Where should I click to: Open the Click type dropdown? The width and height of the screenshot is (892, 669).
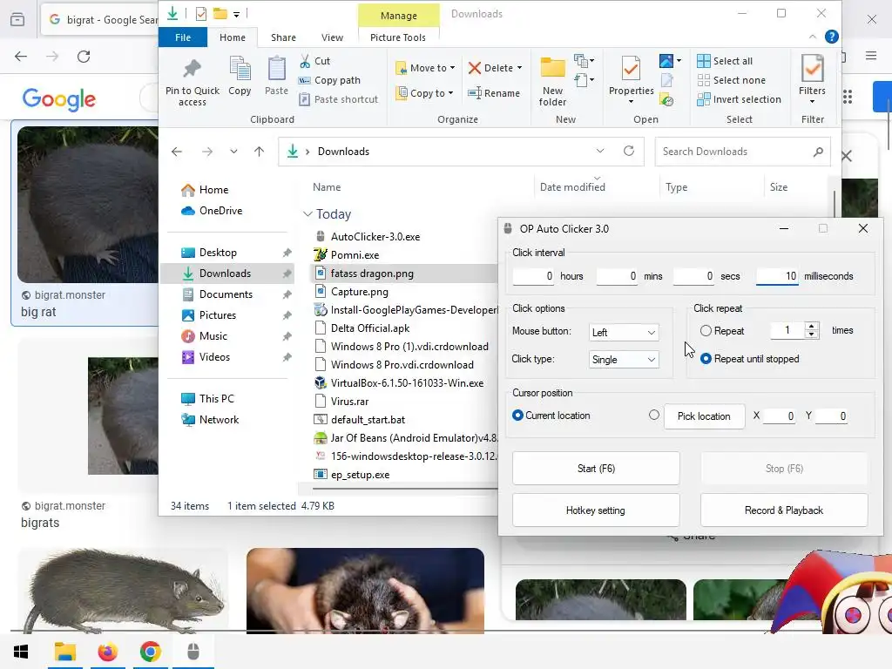(624, 360)
